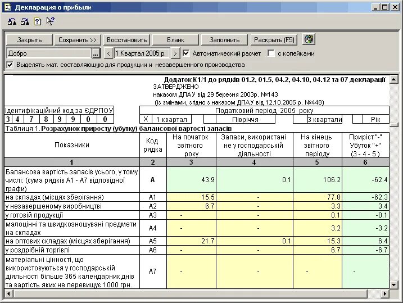Select cell 106.2 in row A
Image resolution: width=403 pixels, height=303 pixels.
318,180
